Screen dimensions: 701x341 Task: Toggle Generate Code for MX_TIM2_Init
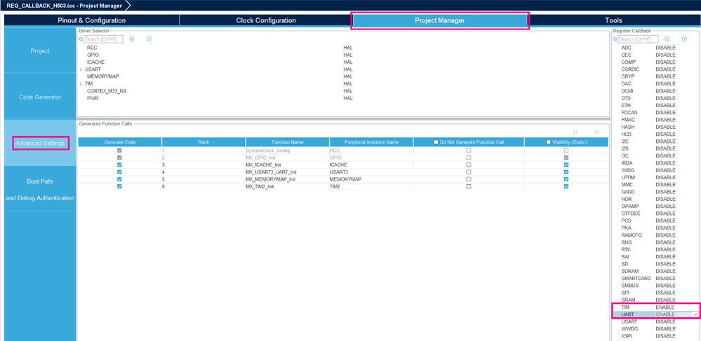[x=119, y=186]
